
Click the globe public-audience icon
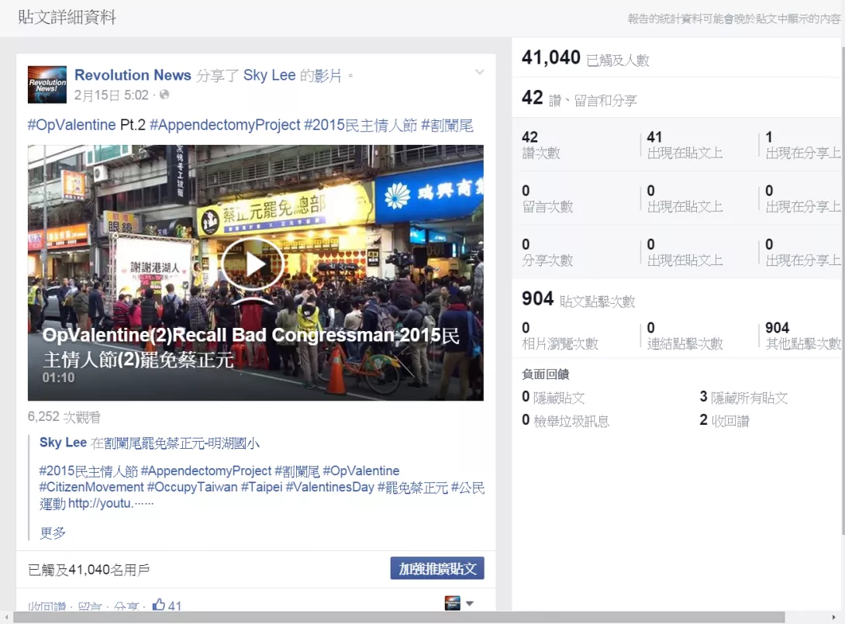(164, 95)
